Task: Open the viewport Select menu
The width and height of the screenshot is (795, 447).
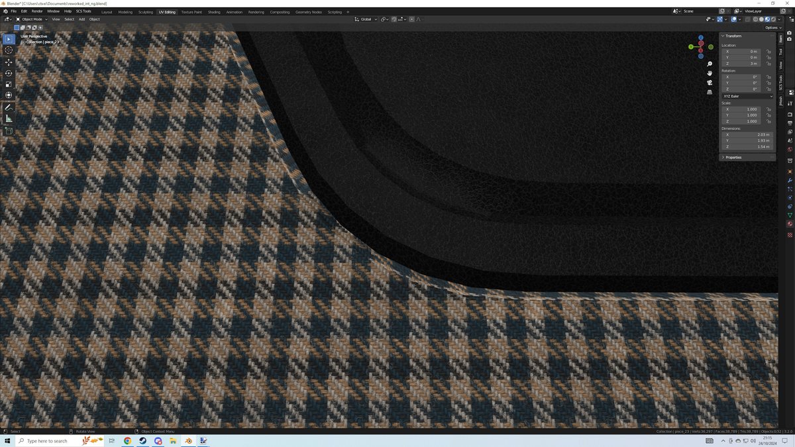Action: (70, 19)
